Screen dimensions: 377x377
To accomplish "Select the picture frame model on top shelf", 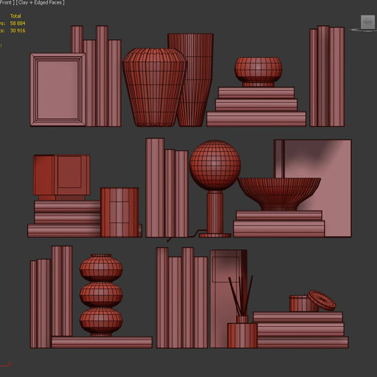I will 58,90.
